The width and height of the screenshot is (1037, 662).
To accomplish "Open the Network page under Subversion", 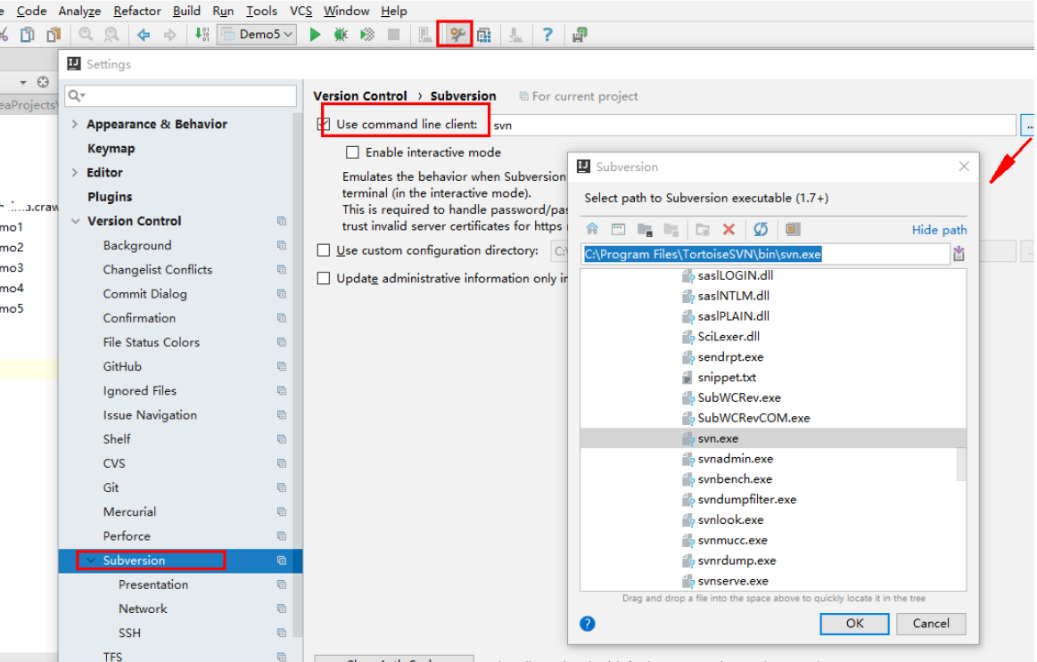I will 143,609.
